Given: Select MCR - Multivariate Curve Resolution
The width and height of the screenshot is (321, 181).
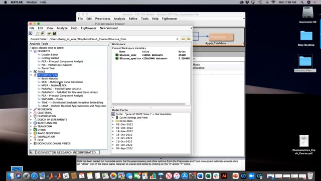Looking at the screenshot, I should [x=62, y=82].
